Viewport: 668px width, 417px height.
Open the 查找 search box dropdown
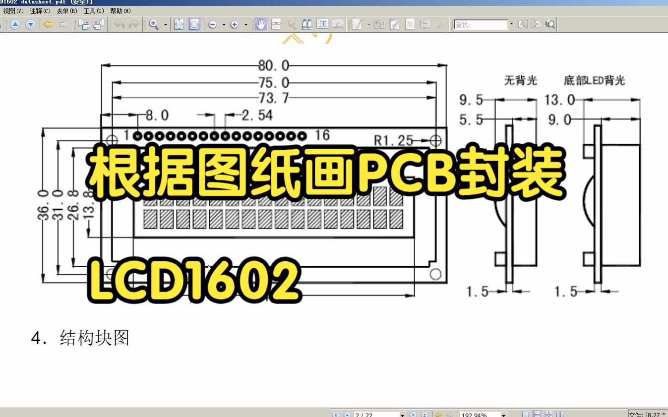tap(511, 24)
